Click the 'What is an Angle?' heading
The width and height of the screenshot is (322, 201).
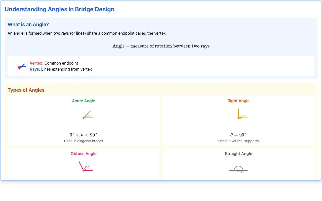click(28, 24)
